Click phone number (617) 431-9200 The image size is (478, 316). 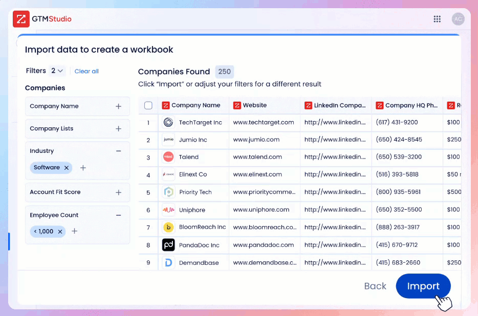[397, 122]
